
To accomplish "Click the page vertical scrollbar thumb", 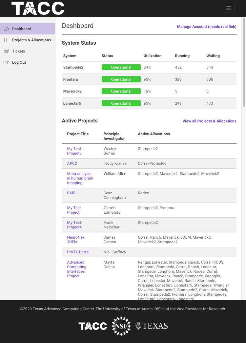I will (x=244, y=63).
